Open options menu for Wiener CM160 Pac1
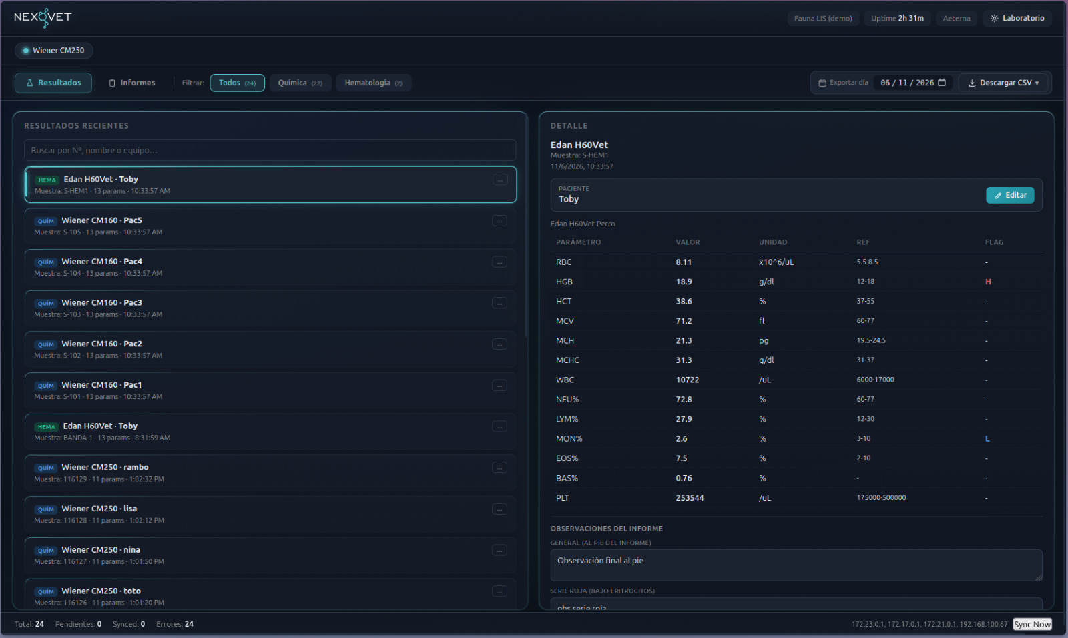Image resolution: width=1068 pixels, height=638 pixels. point(500,386)
